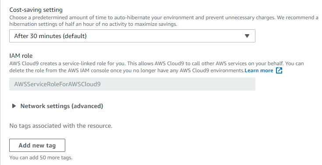The width and height of the screenshot is (322, 165).
Task: Click the external link icon beside Learn more
Action: click(x=279, y=70)
